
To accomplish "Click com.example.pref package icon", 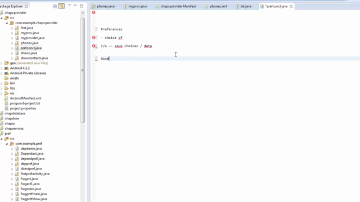I will click(12, 144).
